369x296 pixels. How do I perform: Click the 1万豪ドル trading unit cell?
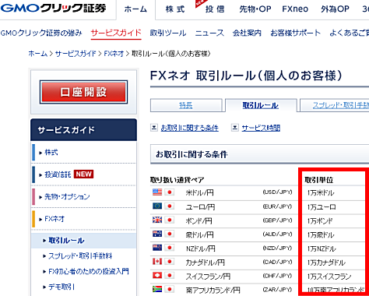point(321,235)
